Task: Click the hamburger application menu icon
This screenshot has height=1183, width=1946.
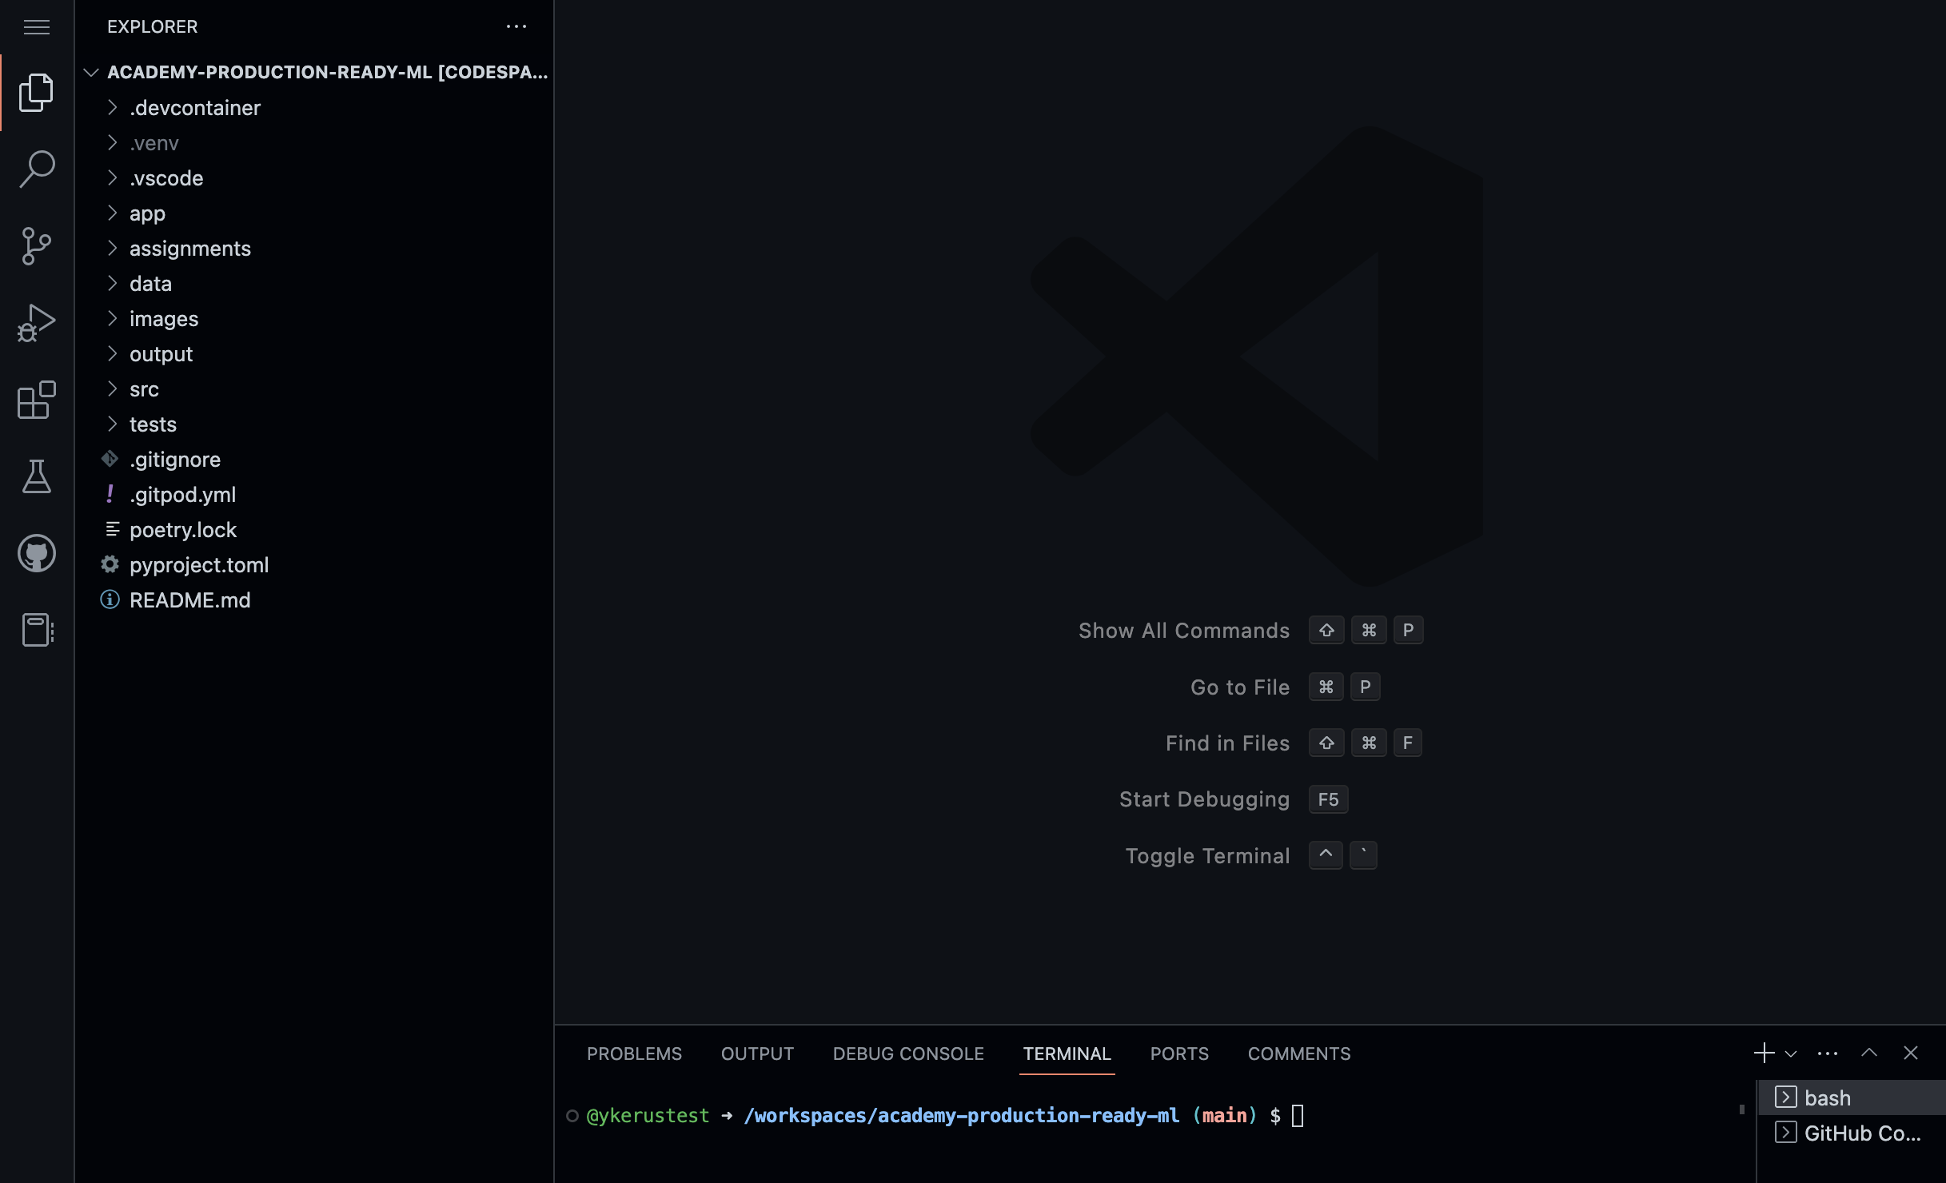Action: pos(37,27)
